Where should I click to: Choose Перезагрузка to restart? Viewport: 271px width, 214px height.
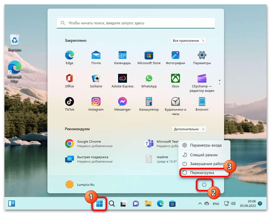[x=204, y=173]
